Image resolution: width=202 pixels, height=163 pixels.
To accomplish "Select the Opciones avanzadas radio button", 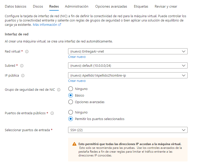I will point(71,102).
